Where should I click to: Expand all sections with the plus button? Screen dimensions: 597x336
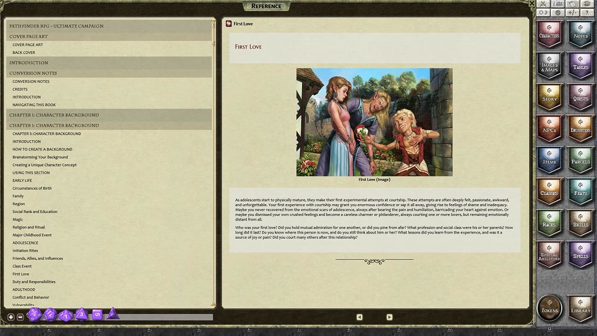[11, 317]
